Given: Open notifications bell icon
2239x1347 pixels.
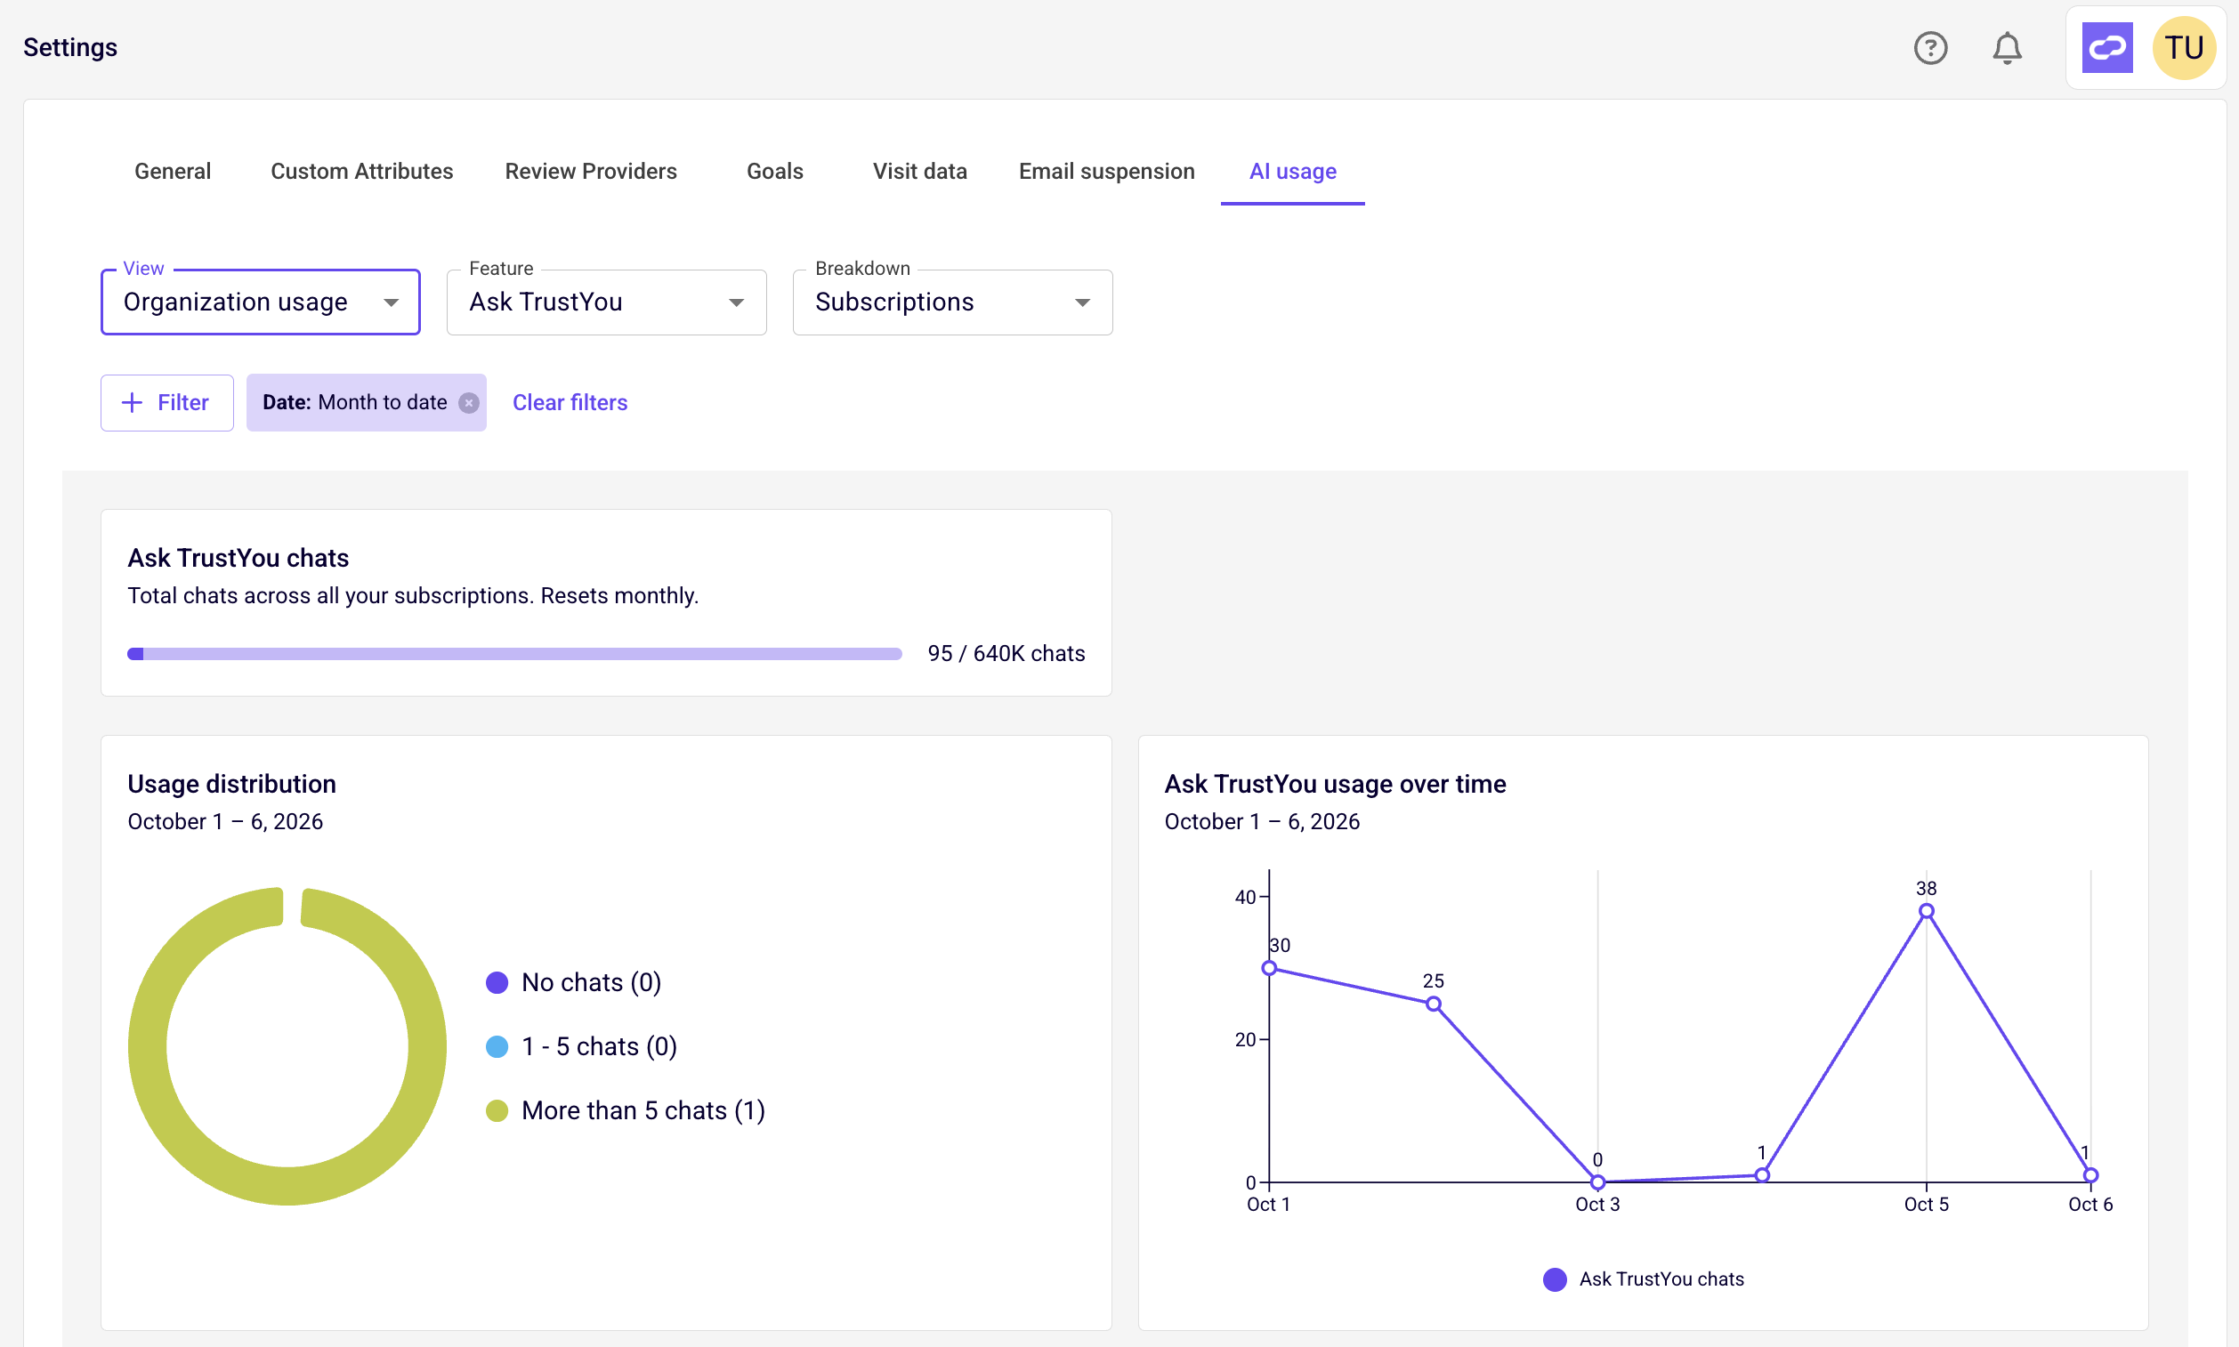Looking at the screenshot, I should point(2007,47).
